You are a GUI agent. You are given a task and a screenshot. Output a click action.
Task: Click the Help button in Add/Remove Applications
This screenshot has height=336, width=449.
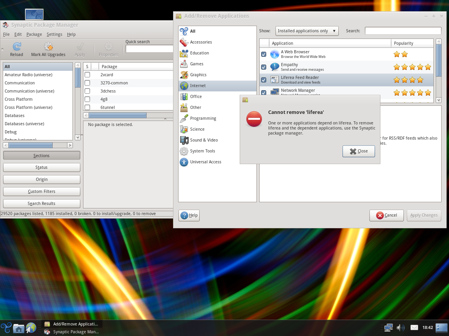pos(189,215)
